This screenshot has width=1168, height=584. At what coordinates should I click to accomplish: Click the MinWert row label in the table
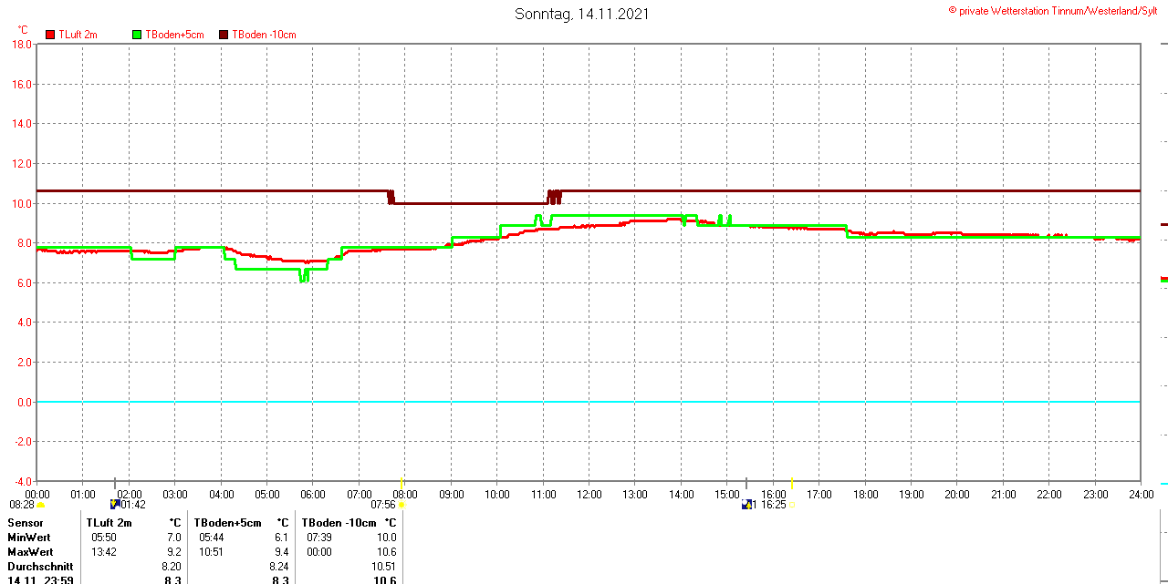29,538
